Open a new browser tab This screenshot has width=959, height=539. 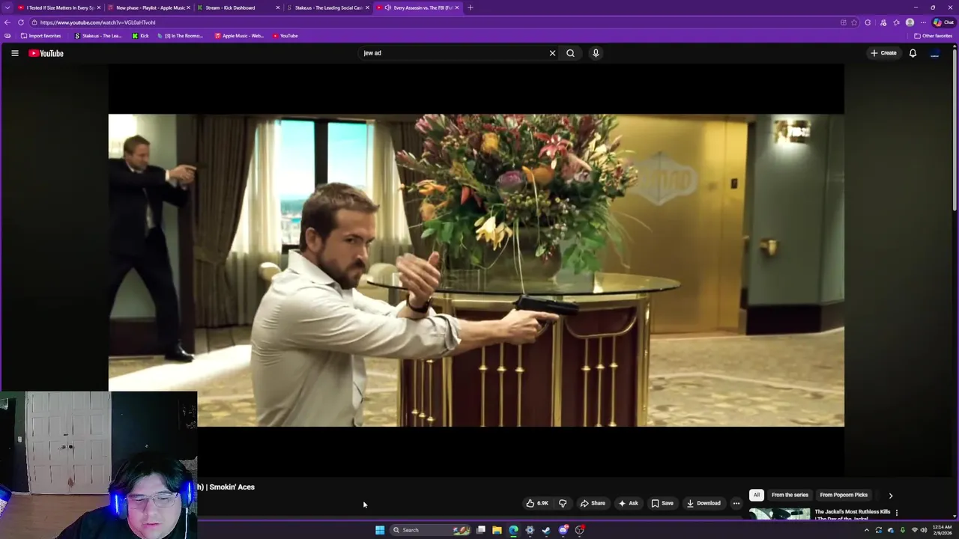(470, 7)
